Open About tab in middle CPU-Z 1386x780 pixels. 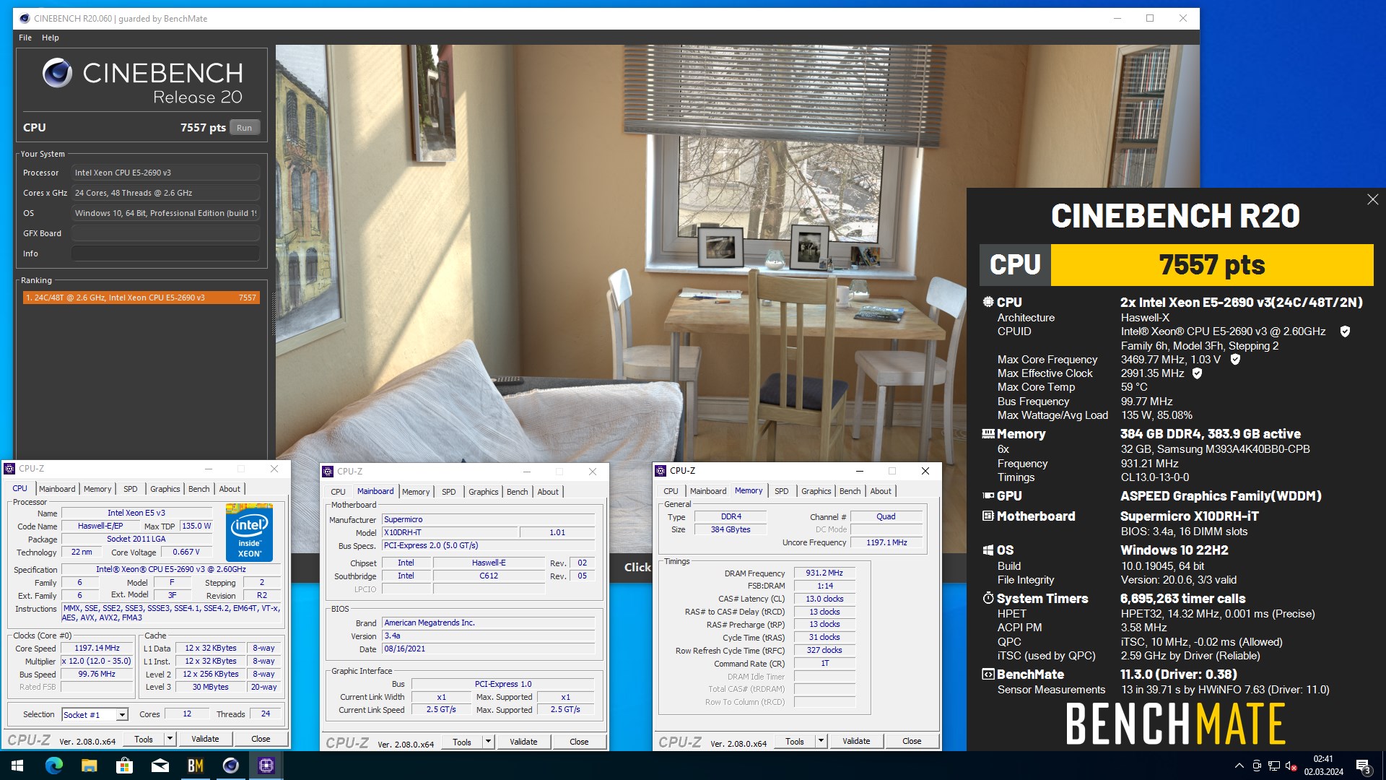click(548, 492)
